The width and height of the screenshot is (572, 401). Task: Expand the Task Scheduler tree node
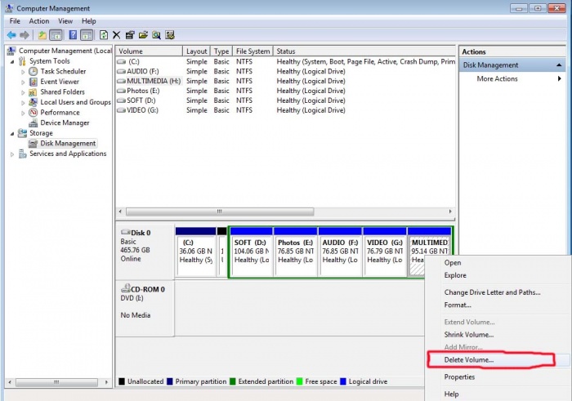[x=23, y=72]
